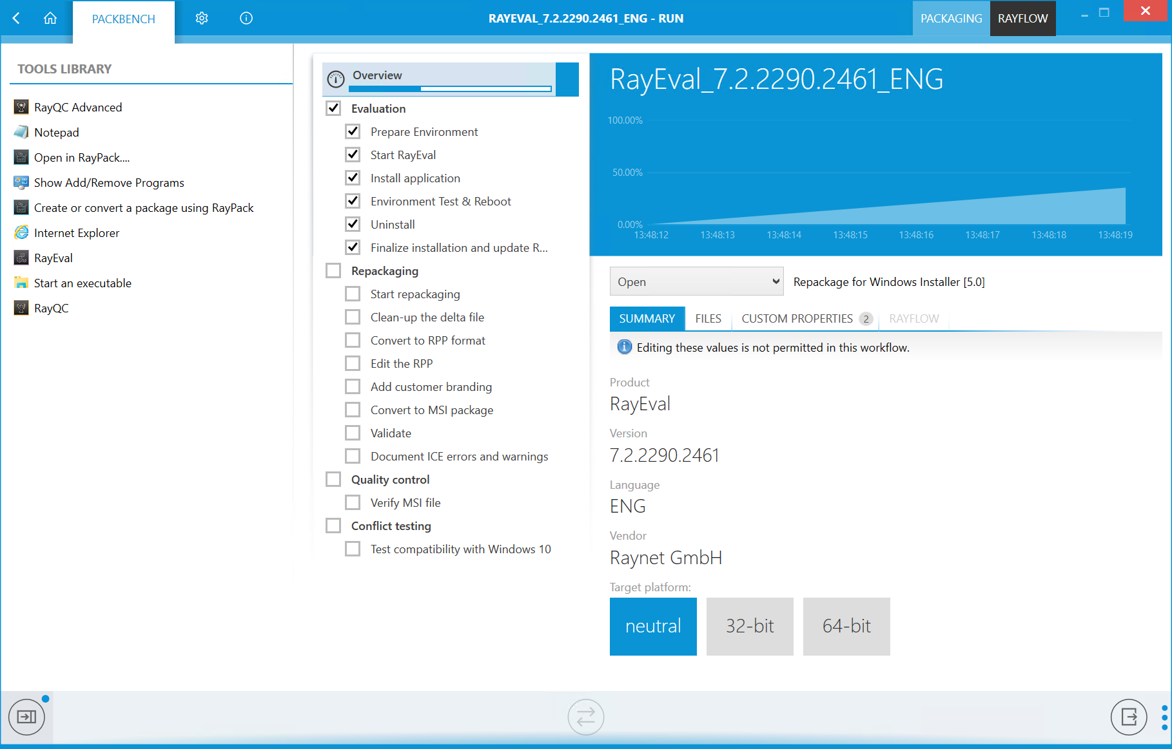Uncheck the Uninstall step checkbox
Image resolution: width=1172 pixels, height=749 pixels.
(353, 224)
